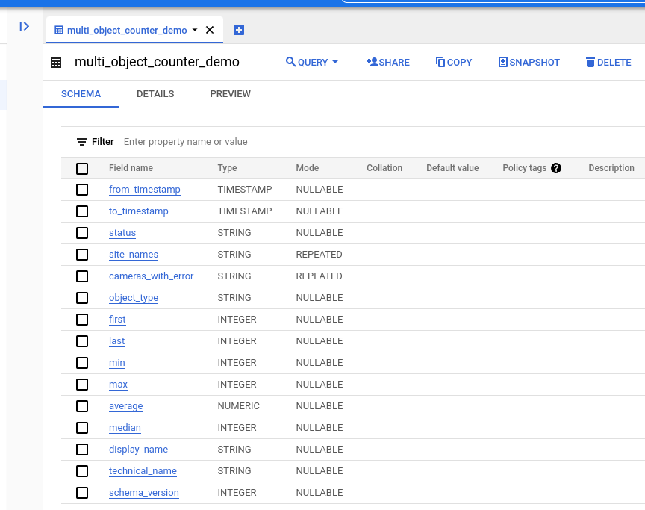Open the cameras_with_error field link
The image size is (645, 510).
[151, 276]
